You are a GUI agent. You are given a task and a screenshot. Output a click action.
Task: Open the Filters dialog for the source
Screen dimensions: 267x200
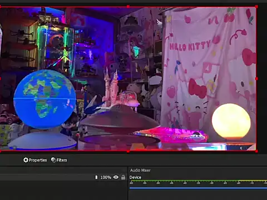click(59, 160)
